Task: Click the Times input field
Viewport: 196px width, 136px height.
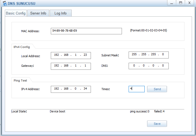Action: [136, 89]
